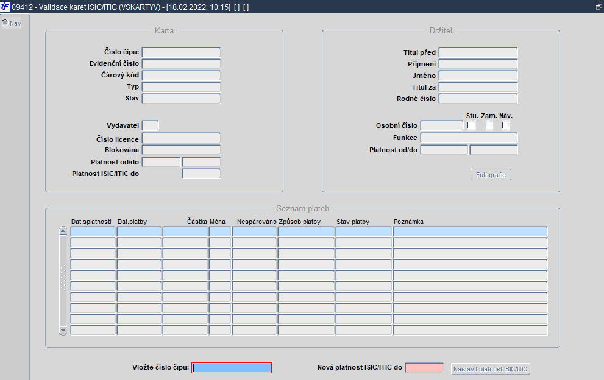Click the Číslo licence field

182,138
